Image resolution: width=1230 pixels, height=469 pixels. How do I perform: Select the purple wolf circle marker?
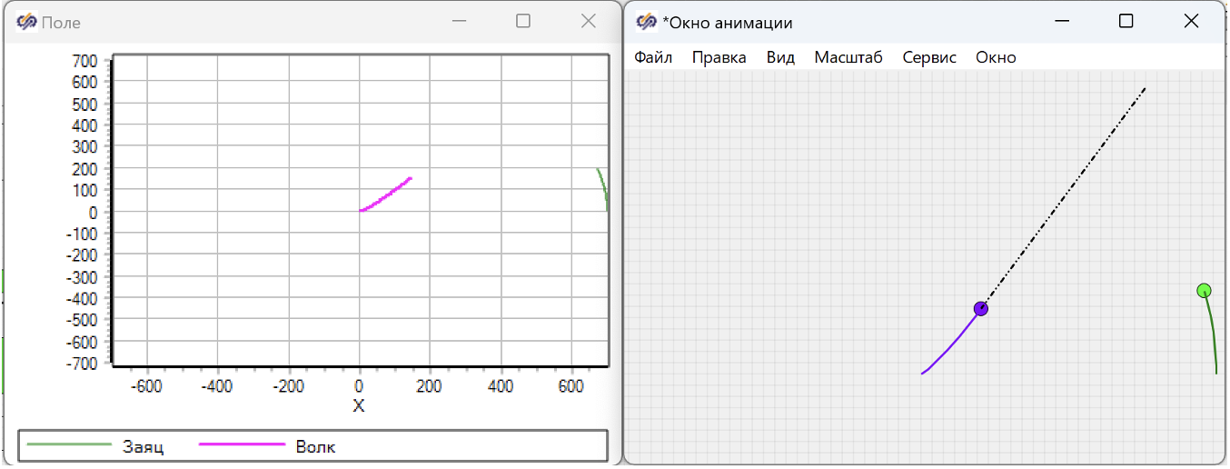tap(981, 309)
